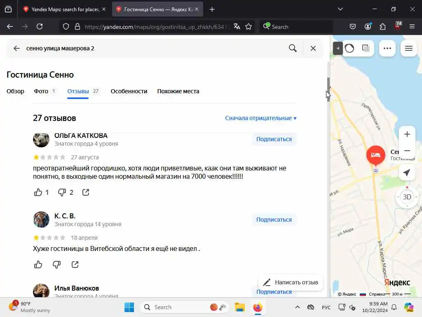The image size is (422, 317).
Task: Open the notifications bell in the tray
Action: click(x=394, y=307)
